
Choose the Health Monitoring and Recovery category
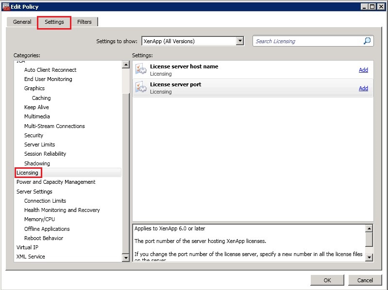pyautogui.click(x=62, y=210)
